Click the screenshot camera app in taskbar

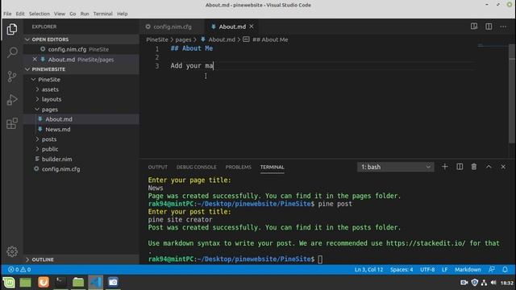pos(113,282)
